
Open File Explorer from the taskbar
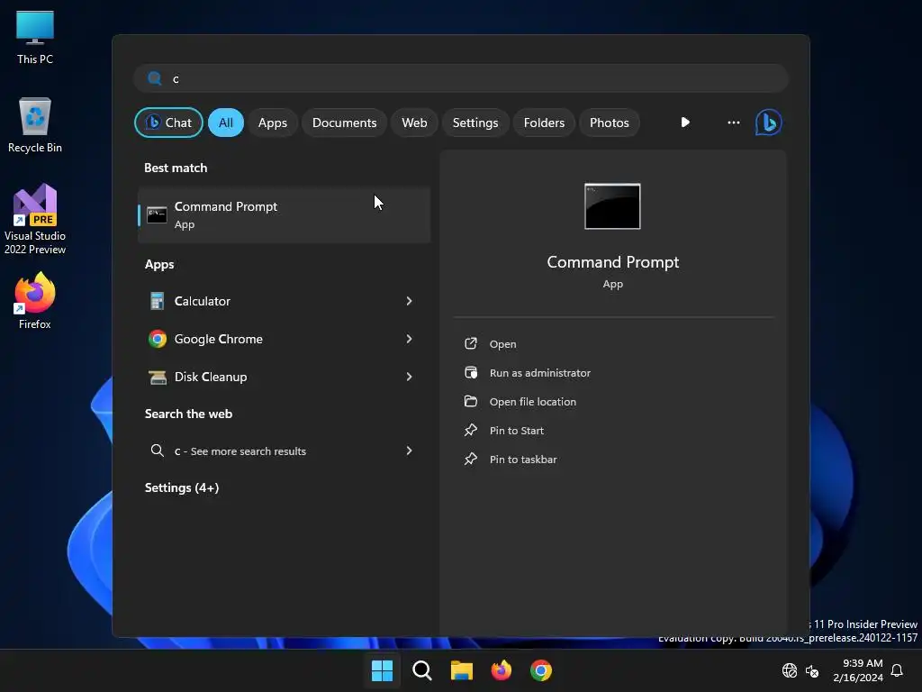click(x=462, y=670)
